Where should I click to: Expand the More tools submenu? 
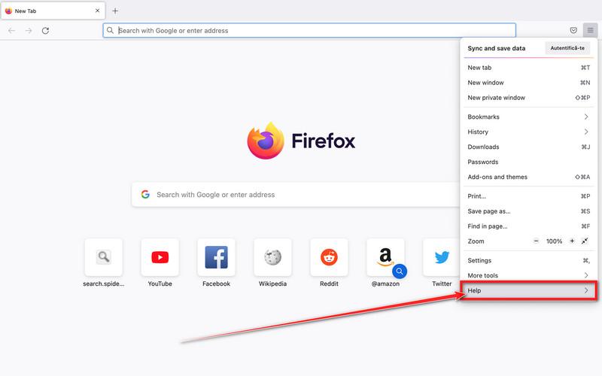[529, 275]
